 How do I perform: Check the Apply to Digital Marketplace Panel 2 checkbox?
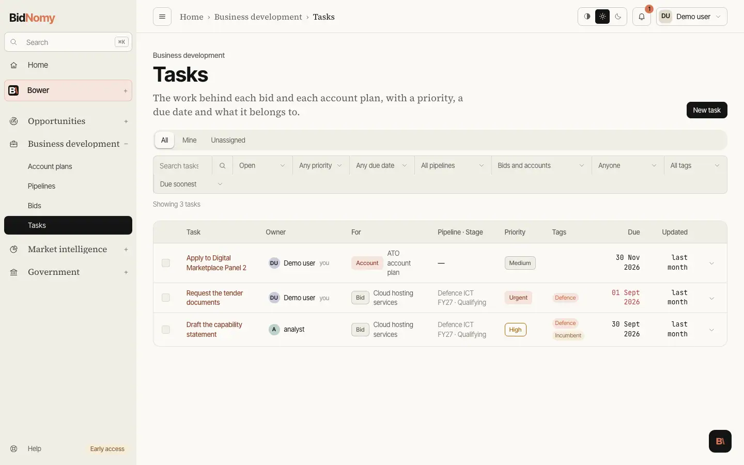click(x=166, y=263)
